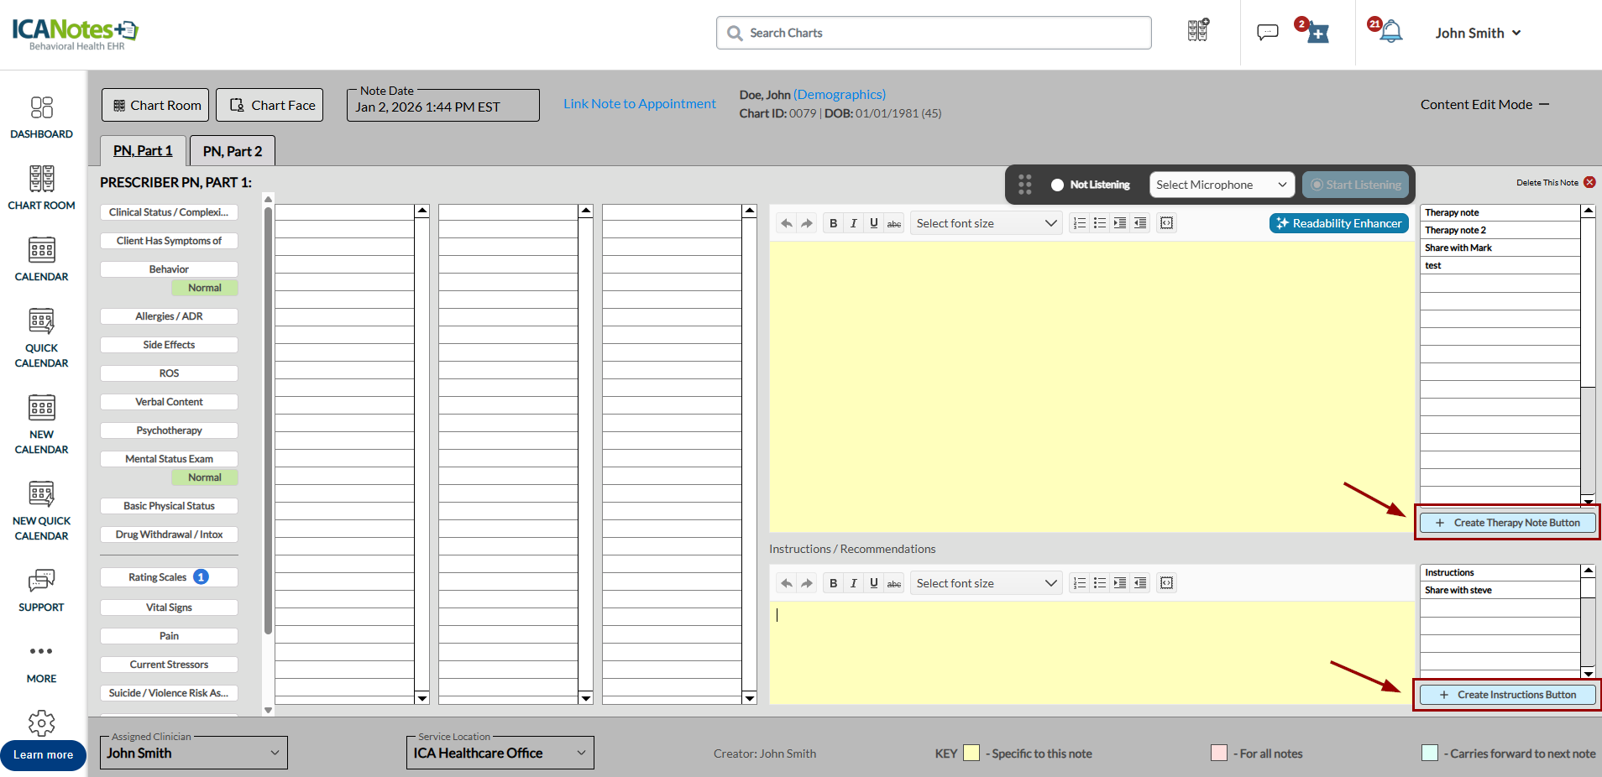Click undo arrow in instructions editor
The image size is (1602, 777).
point(786,583)
